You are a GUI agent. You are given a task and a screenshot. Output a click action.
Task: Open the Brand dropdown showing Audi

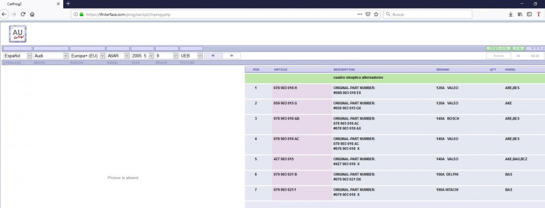pyautogui.click(x=51, y=56)
